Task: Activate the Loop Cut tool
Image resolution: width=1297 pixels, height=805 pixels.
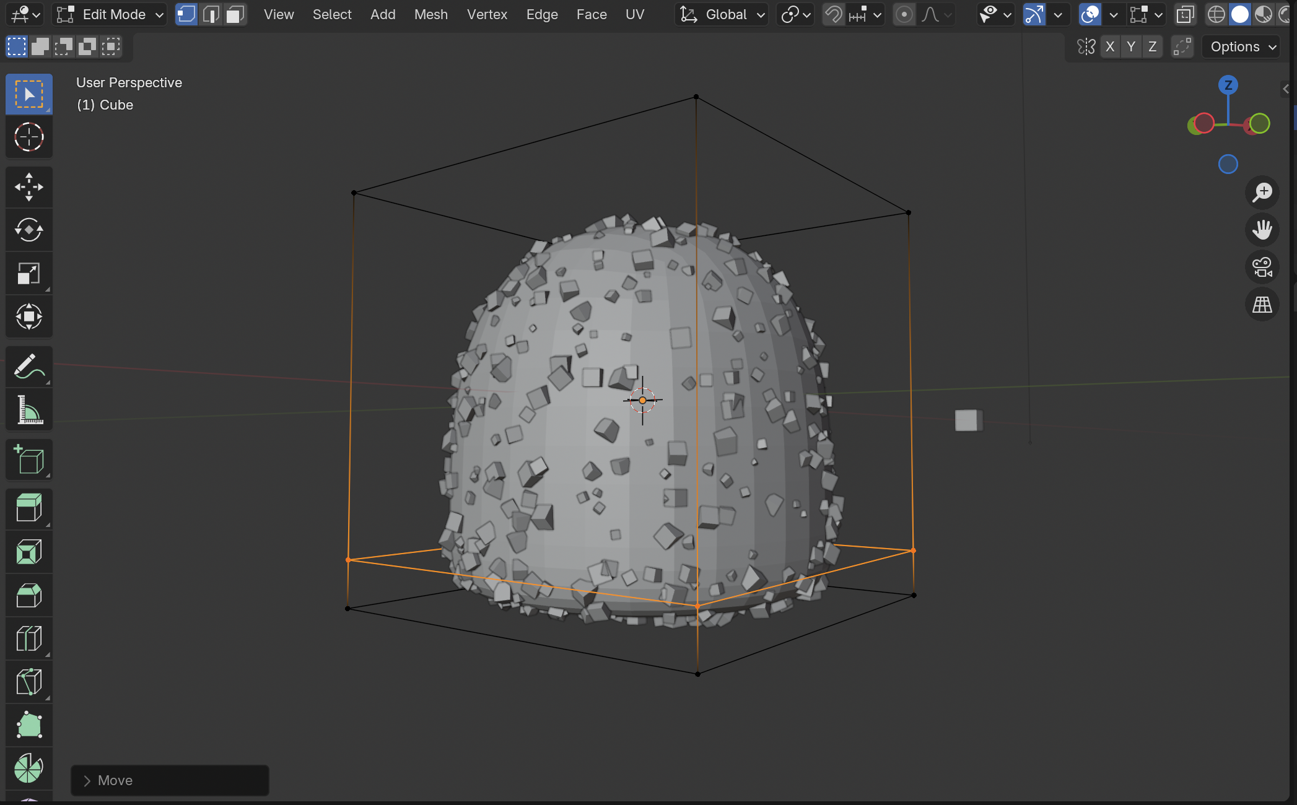Action: click(x=28, y=638)
